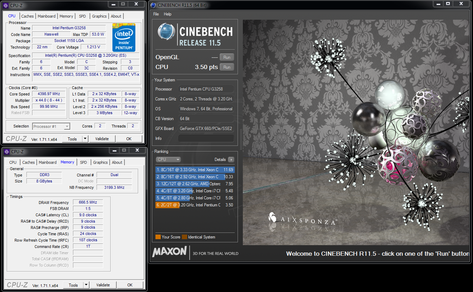Click the Details arrow button in Ranking
This screenshot has width=473, height=292.
[231, 160]
